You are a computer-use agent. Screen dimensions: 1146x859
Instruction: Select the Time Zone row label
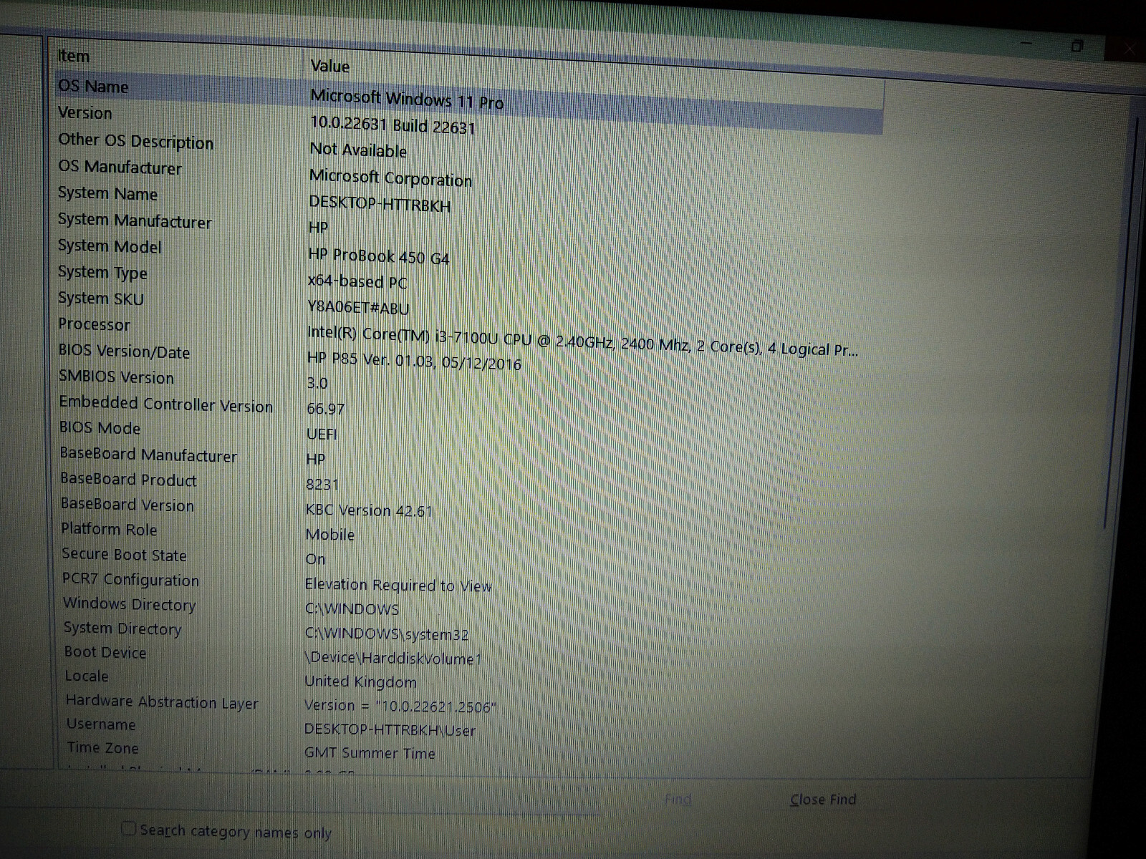point(102,748)
